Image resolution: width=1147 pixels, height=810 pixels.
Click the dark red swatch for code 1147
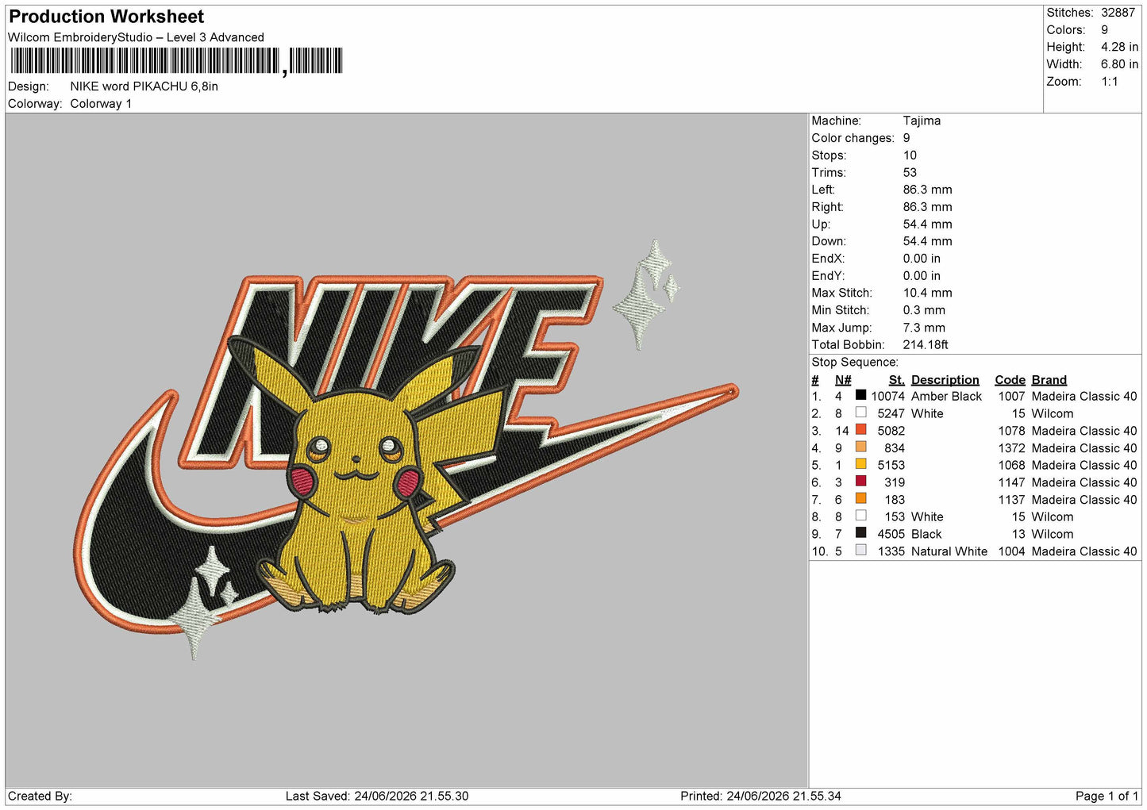(860, 482)
